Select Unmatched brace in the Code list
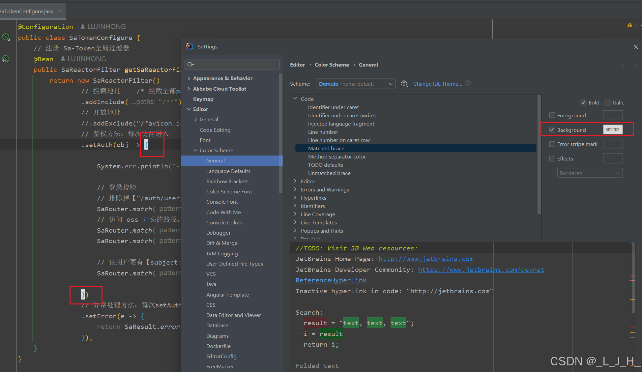642x372 pixels. 329,173
